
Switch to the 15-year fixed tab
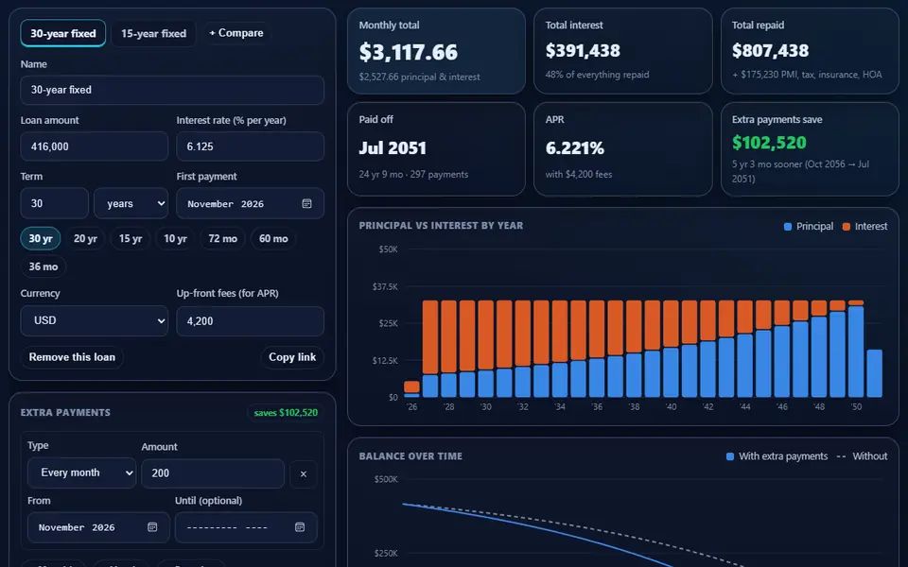point(153,34)
